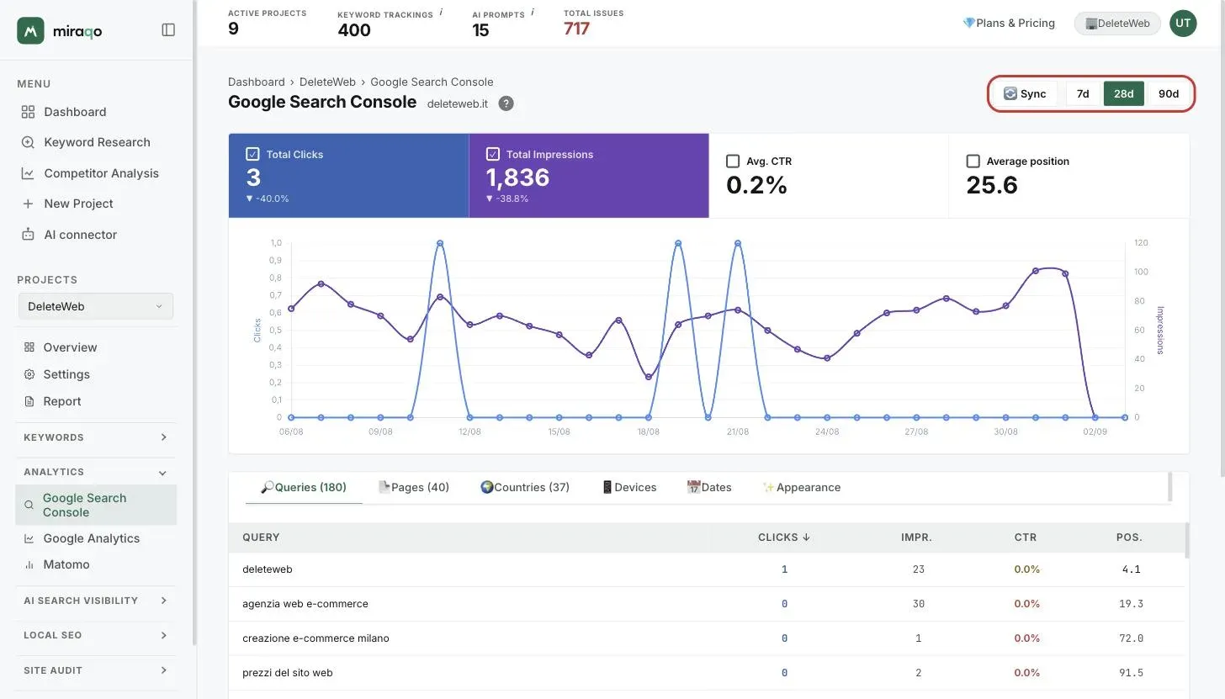Switch to the Pages (40) tab
This screenshot has width=1225, height=699.
[413, 487]
